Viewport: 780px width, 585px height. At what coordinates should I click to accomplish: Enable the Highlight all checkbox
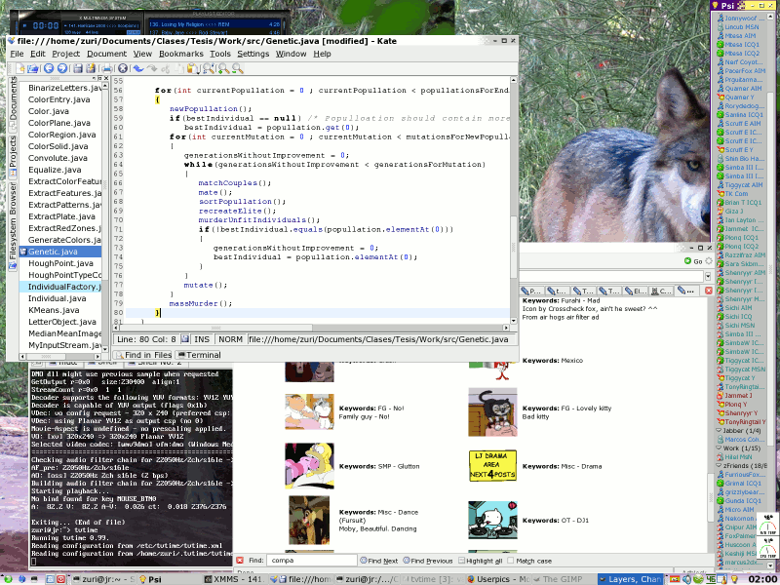point(460,560)
